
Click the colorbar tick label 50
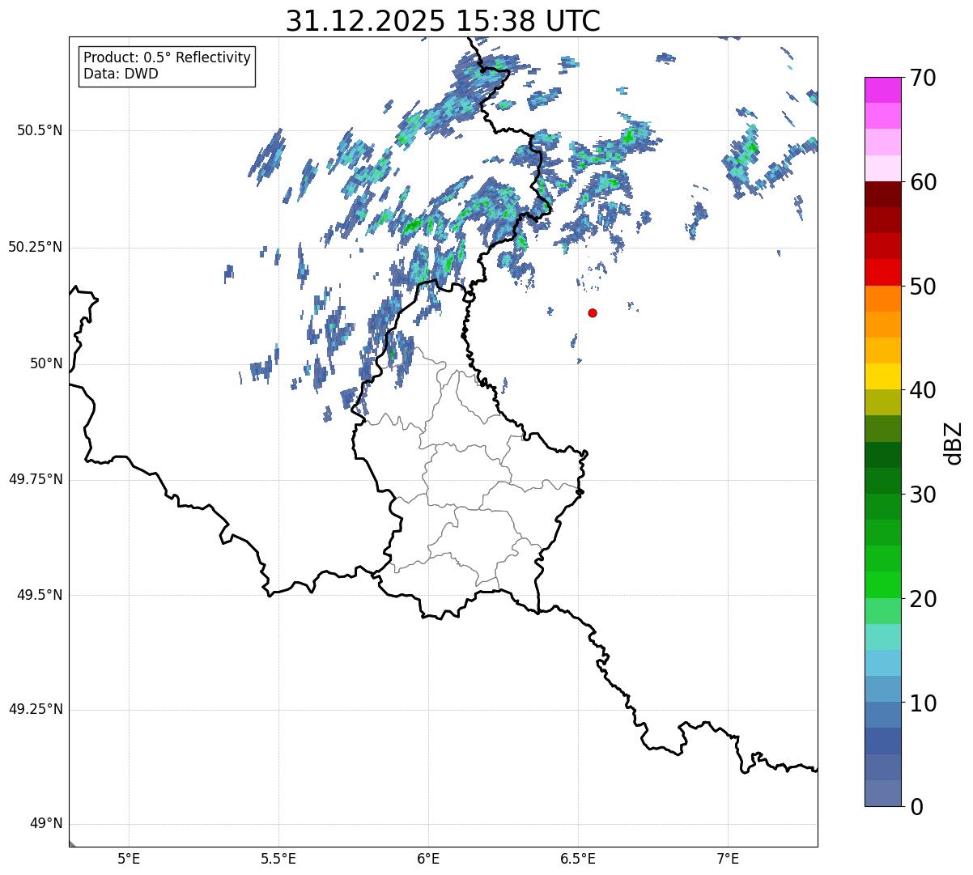pos(924,287)
